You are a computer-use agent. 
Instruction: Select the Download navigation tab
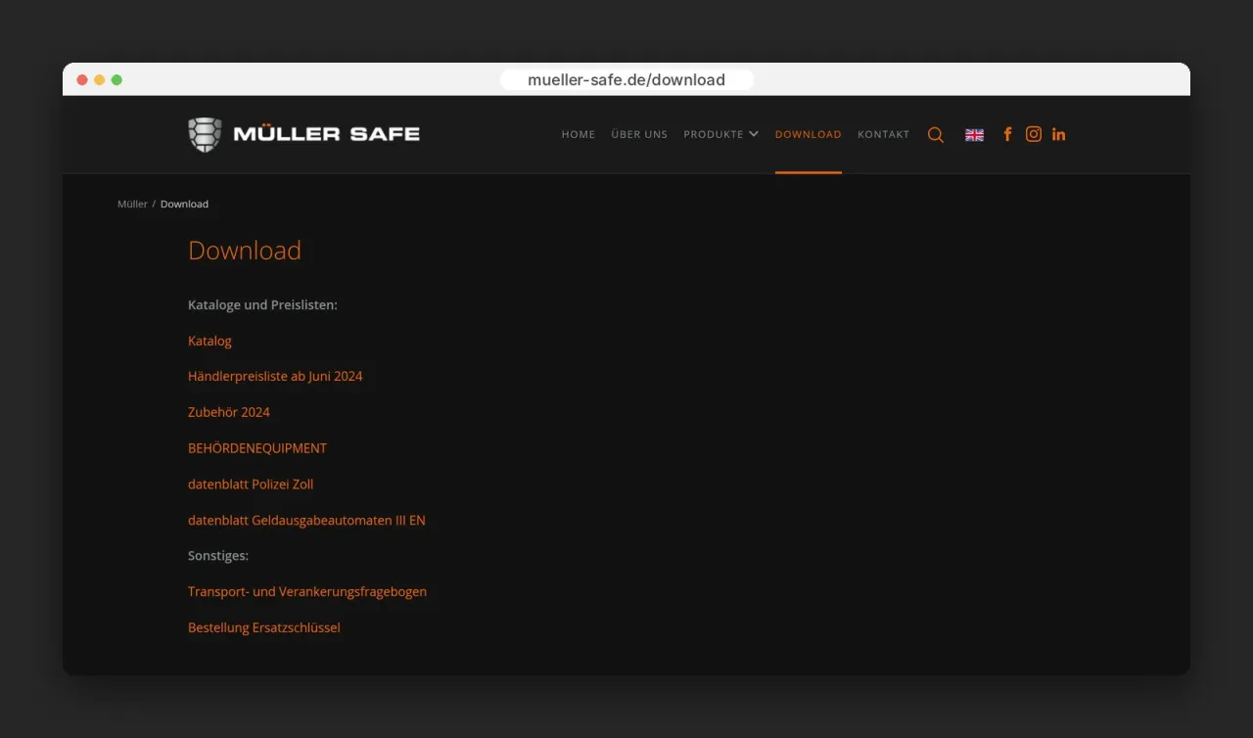click(x=809, y=134)
